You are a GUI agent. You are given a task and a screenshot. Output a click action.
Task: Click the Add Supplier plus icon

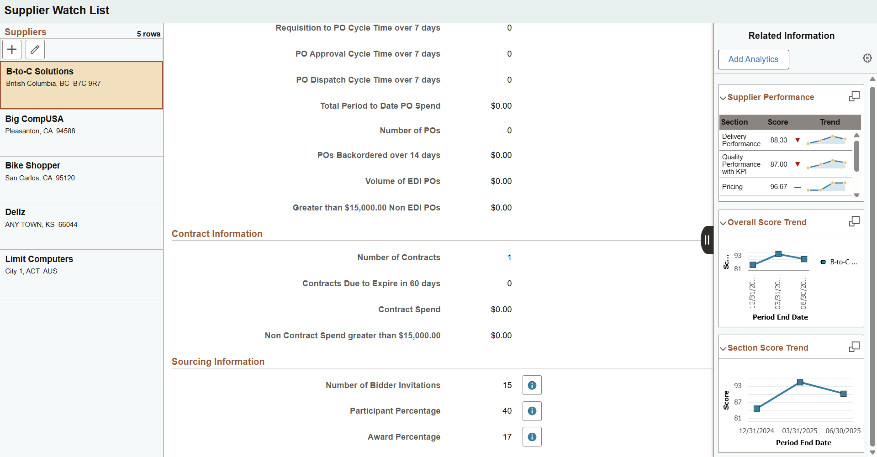[x=11, y=49]
